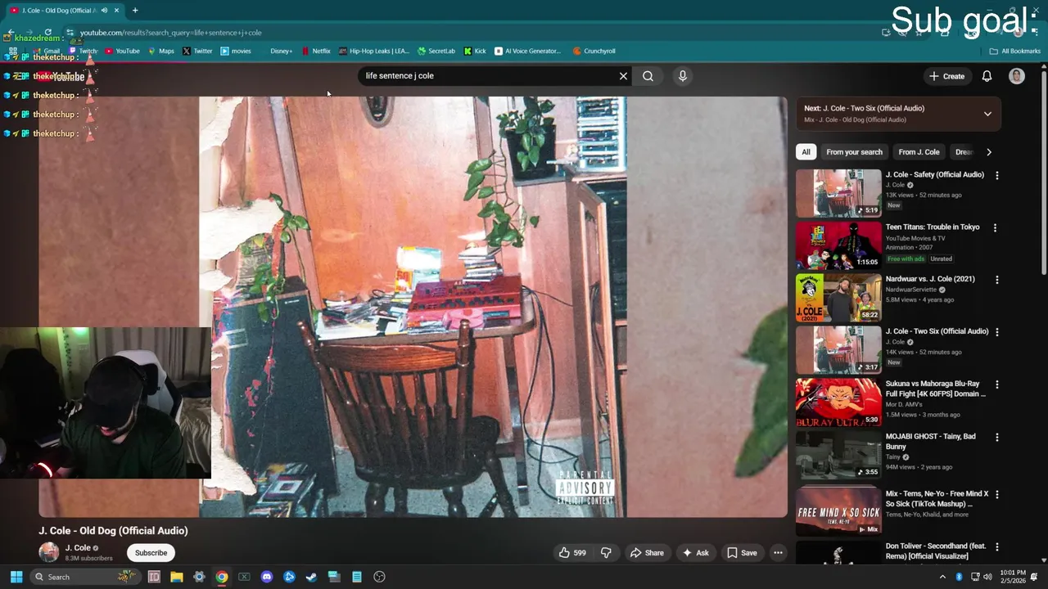Open options menu for J. Cole - Safety
Viewport: 1048px width, 589px height.
(996, 175)
